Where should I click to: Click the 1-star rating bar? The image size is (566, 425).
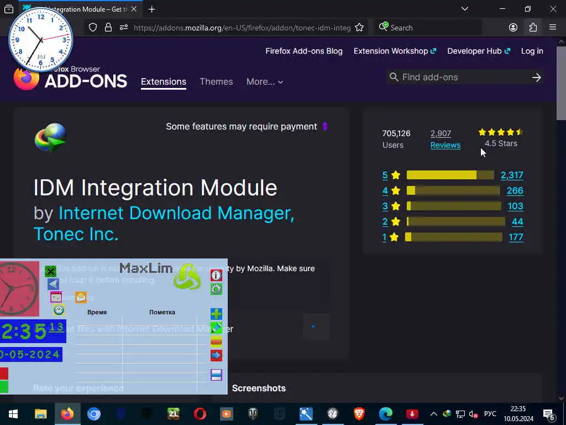pyautogui.click(x=454, y=237)
